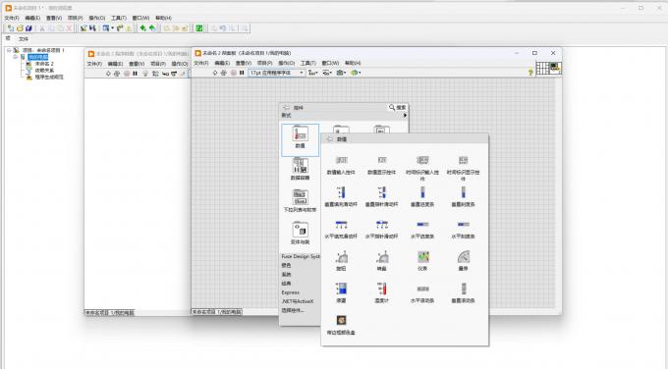Screen dimensions: 668x369
Task: Click the connector pane grid
Action: (x=542, y=68)
